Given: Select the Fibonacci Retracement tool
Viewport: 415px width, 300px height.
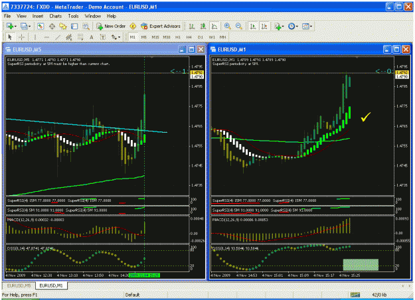Looking at the screenshot, I should coord(80,37).
